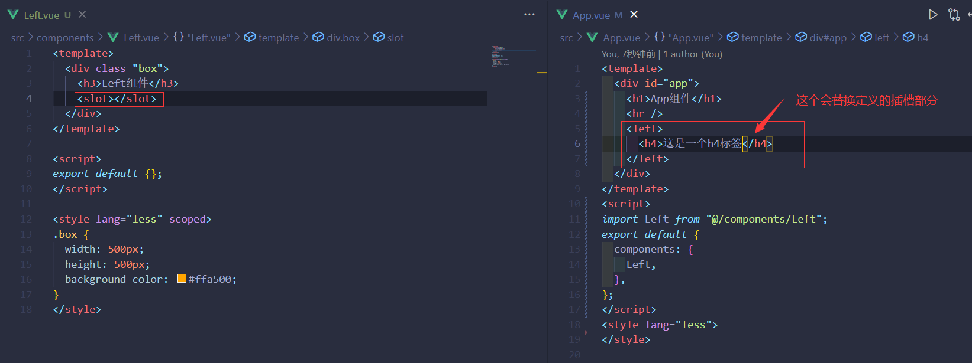This screenshot has height=363, width=972.
Task: Select the "Left.vue" braces symbol breadcrumb
Action: click(x=202, y=38)
